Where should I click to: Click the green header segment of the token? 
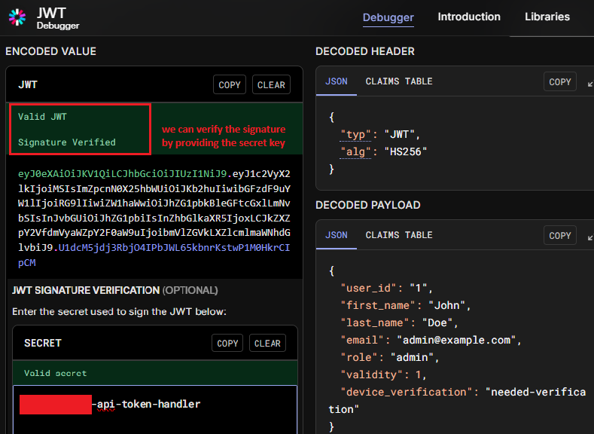pos(123,174)
